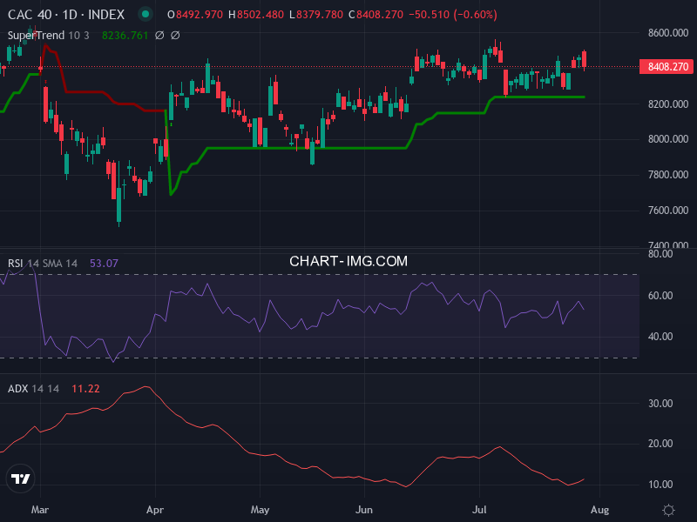
Task: Click the RSI axis label 60.00
Action: 660,296
